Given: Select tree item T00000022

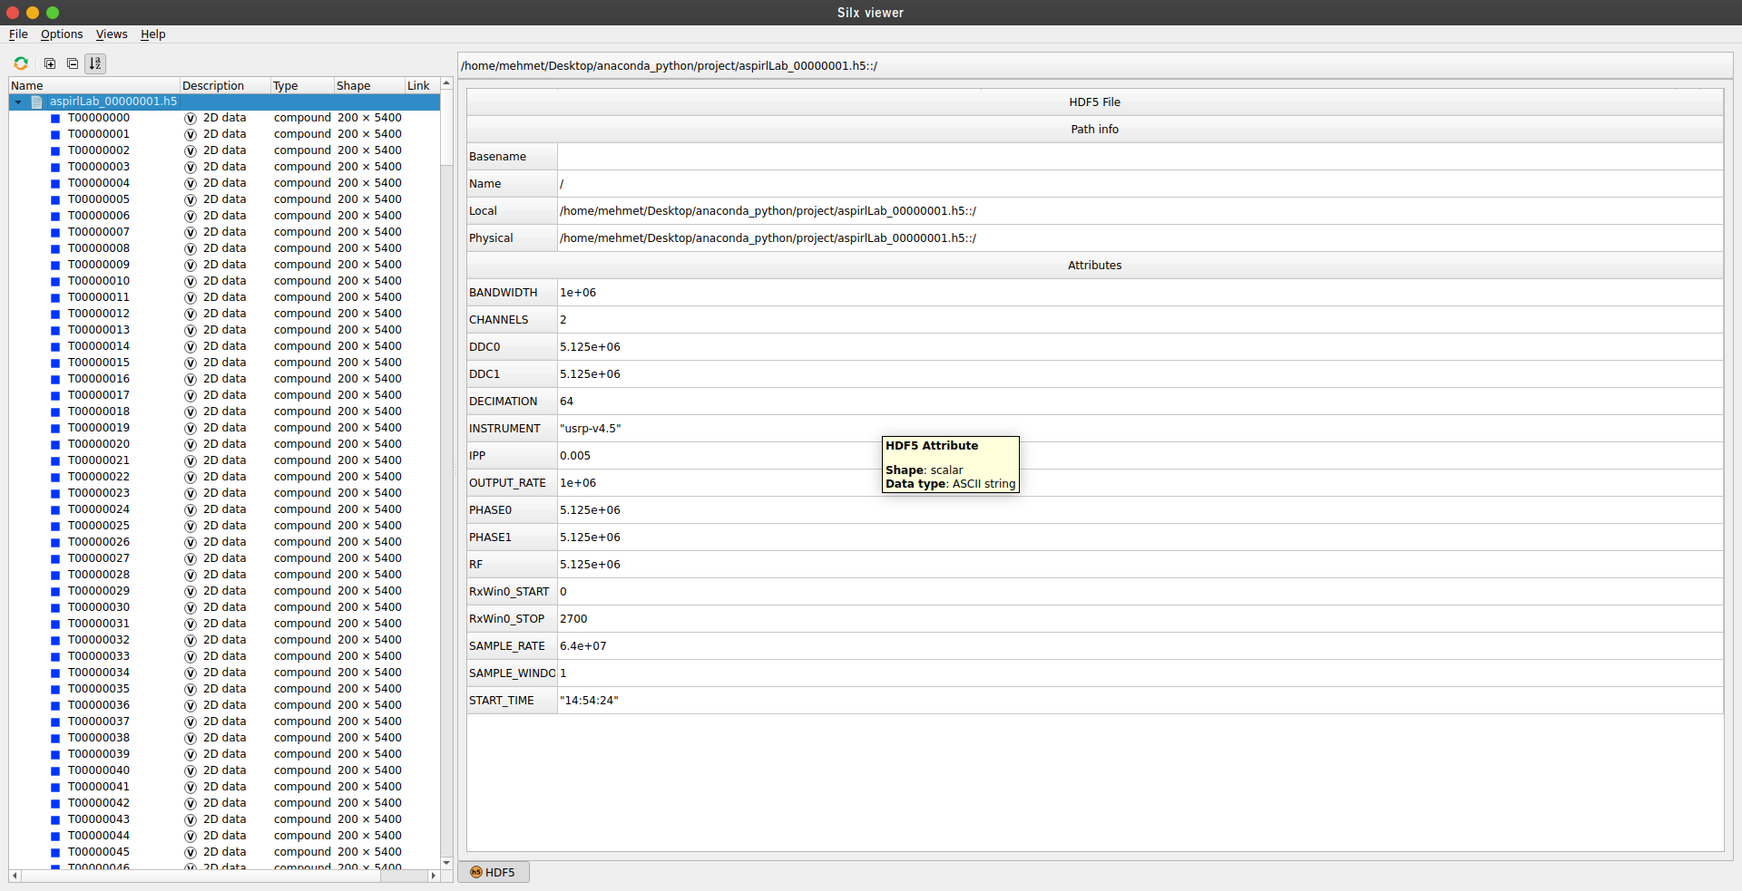Looking at the screenshot, I should point(99,477).
